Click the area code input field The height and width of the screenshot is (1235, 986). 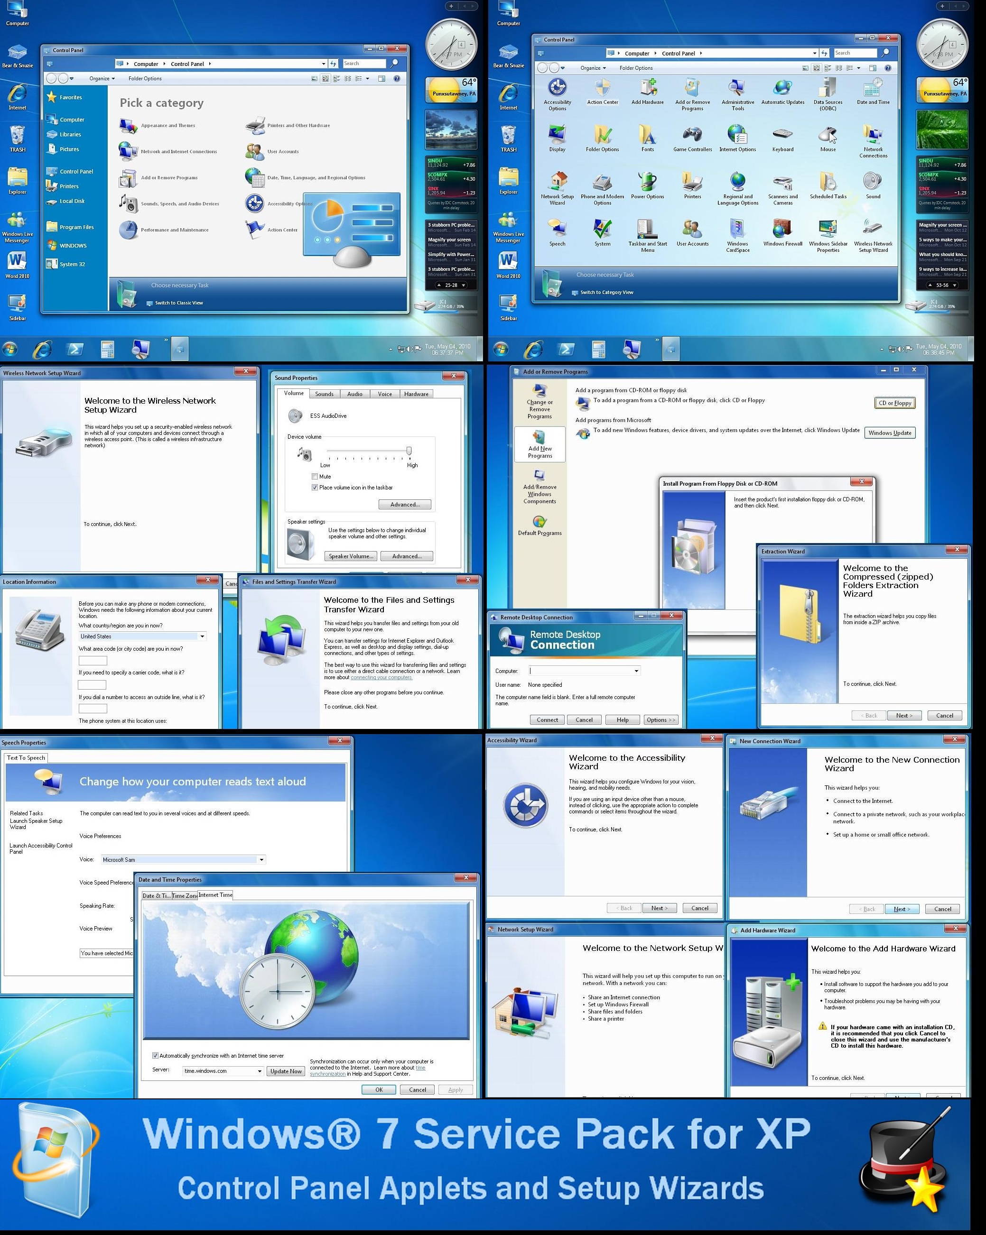click(93, 661)
